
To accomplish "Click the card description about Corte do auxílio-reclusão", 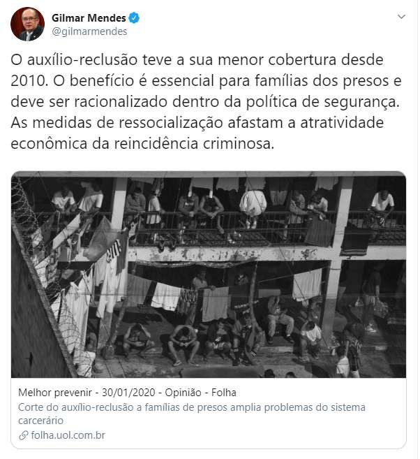I will [x=192, y=414].
